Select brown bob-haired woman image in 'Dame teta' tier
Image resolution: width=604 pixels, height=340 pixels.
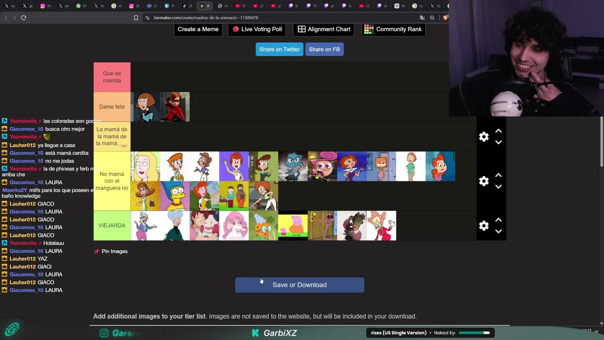coord(145,107)
